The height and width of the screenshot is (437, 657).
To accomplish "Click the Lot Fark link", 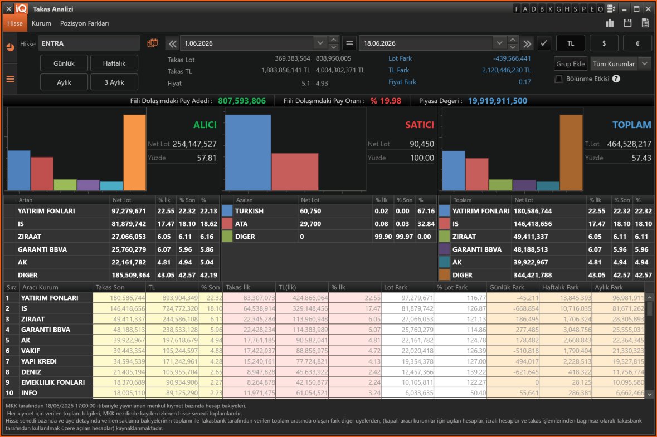I will 400,58.
